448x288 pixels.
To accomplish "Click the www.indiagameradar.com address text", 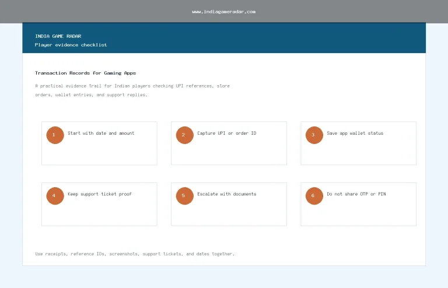I will click(224, 12).
